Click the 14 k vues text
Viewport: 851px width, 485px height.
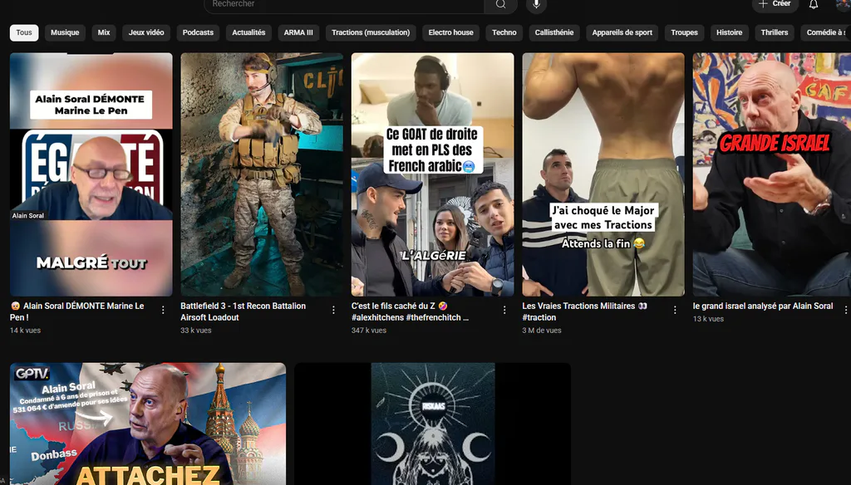coord(25,330)
